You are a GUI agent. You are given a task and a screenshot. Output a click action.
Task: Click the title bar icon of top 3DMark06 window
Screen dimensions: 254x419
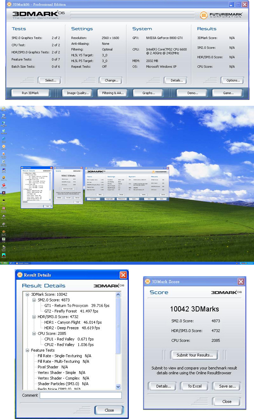pos(9,5)
